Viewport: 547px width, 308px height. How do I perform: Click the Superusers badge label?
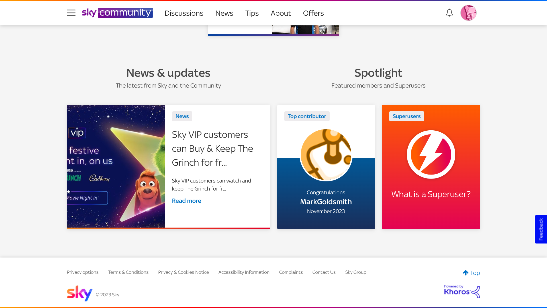click(406, 116)
